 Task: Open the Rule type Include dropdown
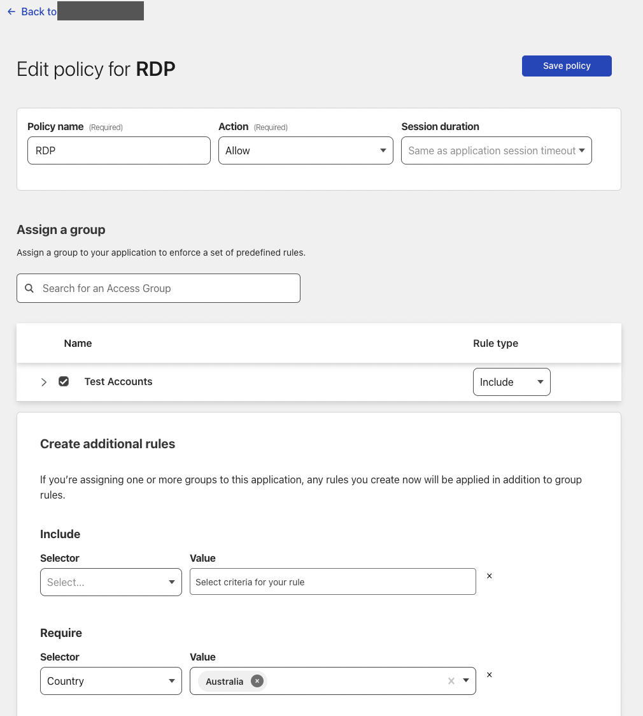point(511,382)
